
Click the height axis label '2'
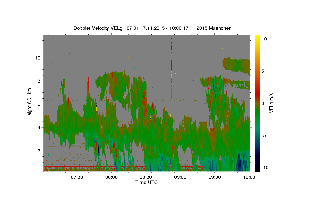tap(39, 151)
